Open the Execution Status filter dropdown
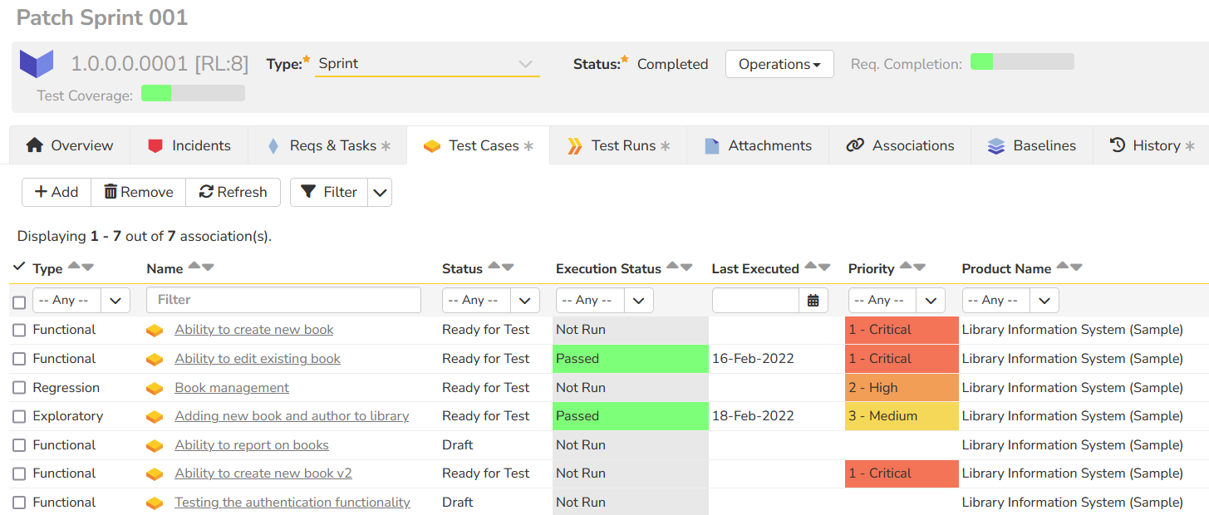1209x515 pixels. coord(604,301)
